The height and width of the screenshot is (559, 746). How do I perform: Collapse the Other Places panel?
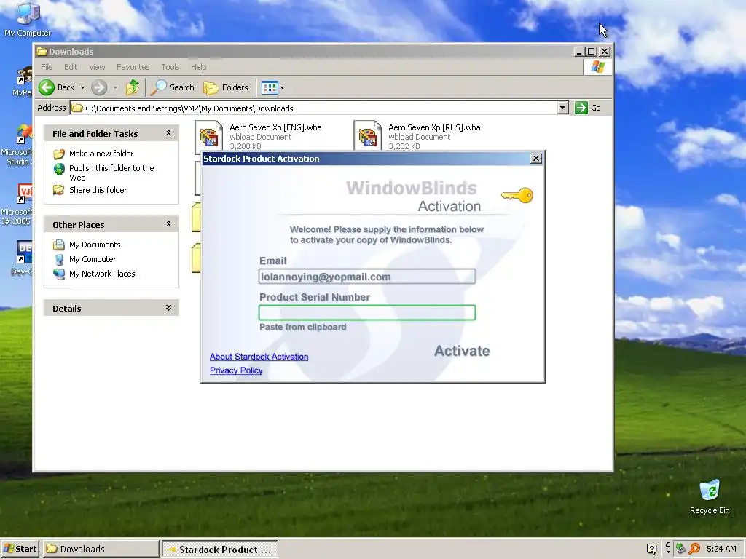coord(168,224)
